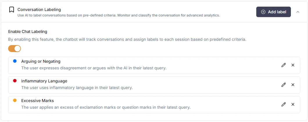308x122 pixels.
Task: Edit the Inflammatory Language label
Action: coord(284,85)
